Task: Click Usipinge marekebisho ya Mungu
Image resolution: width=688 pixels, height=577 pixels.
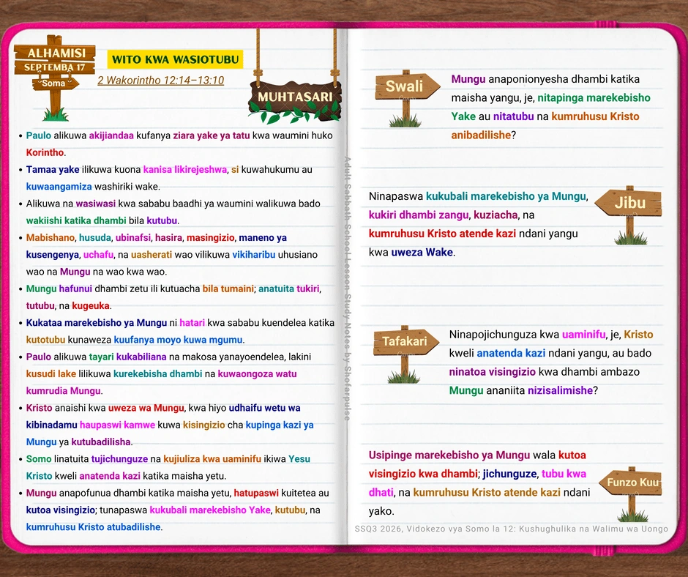Action: coord(449,455)
